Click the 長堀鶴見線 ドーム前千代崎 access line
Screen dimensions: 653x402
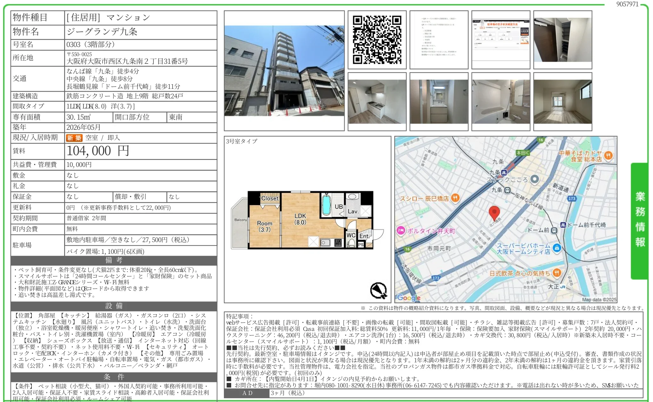[x=123, y=86]
